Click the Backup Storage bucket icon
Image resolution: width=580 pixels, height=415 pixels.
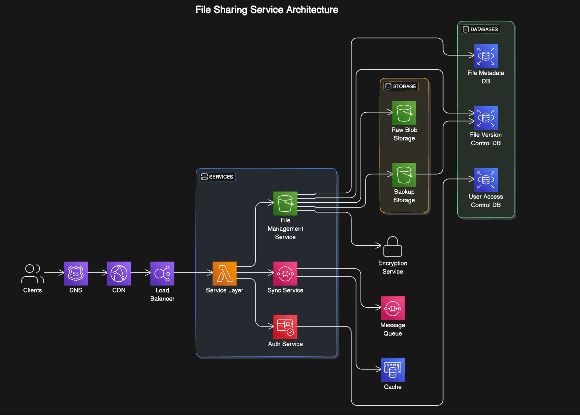click(x=404, y=175)
